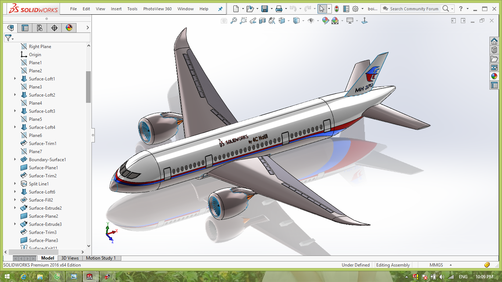This screenshot has height=282, width=502.
Task: Open the PhotoView 360 menu
Action: pos(157,9)
